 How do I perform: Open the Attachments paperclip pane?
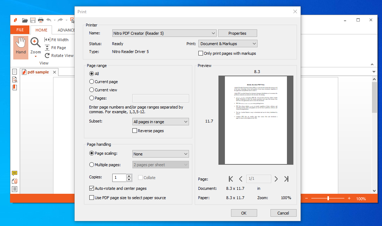point(15,181)
